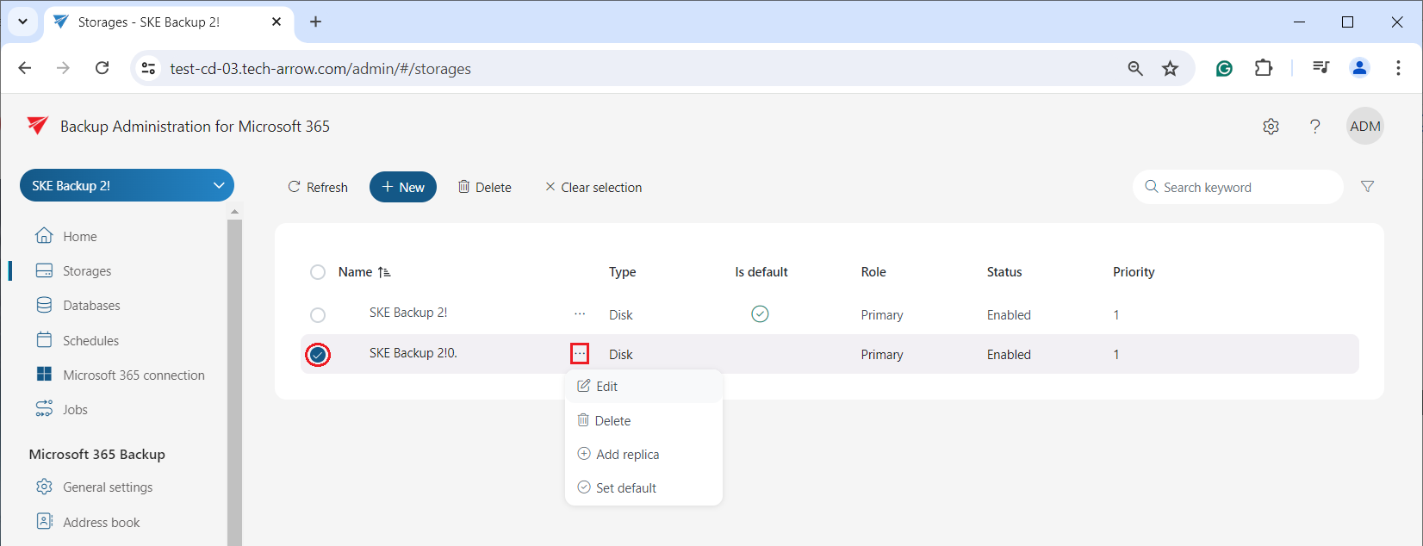Uncheck the SKE Backup 2!0. row
The height and width of the screenshot is (546, 1423).
click(x=318, y=355)
